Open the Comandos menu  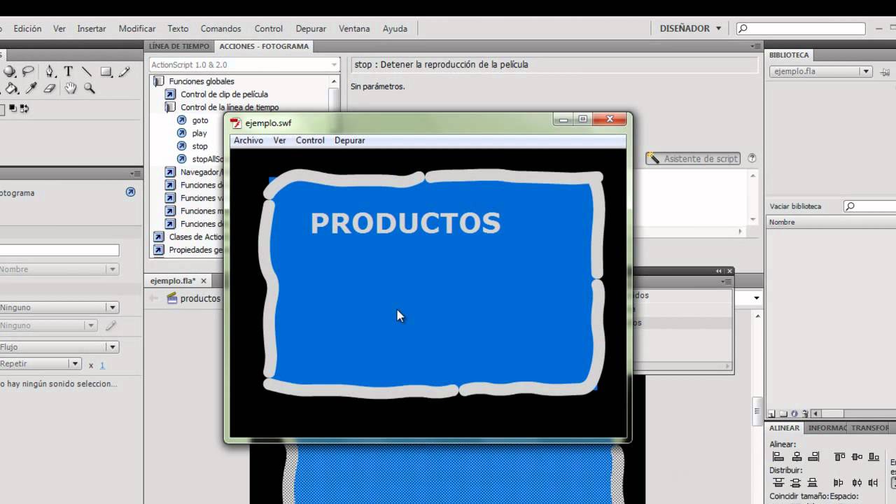(220, 29)
